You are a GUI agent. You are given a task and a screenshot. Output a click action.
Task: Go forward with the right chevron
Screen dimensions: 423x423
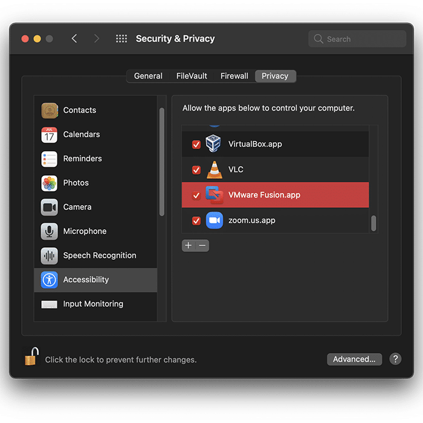click(97, 39)
